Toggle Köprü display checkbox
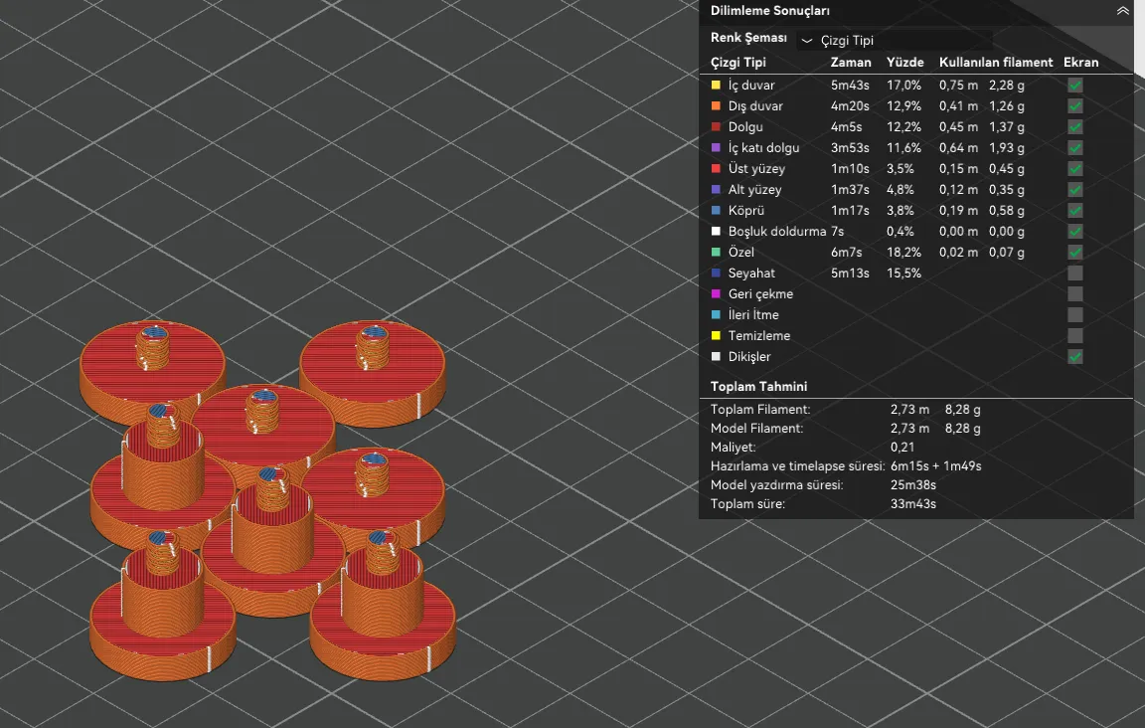The width and height of the screenshot is (1145, 728). [1074, 211]
